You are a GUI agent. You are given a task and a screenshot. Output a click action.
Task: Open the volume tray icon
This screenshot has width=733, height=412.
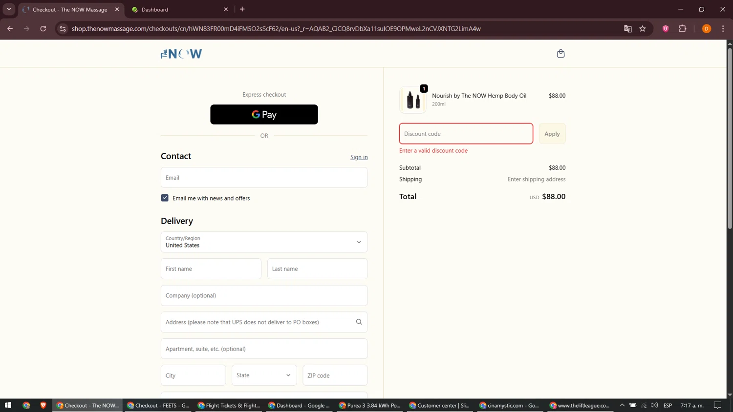point(654,405)
